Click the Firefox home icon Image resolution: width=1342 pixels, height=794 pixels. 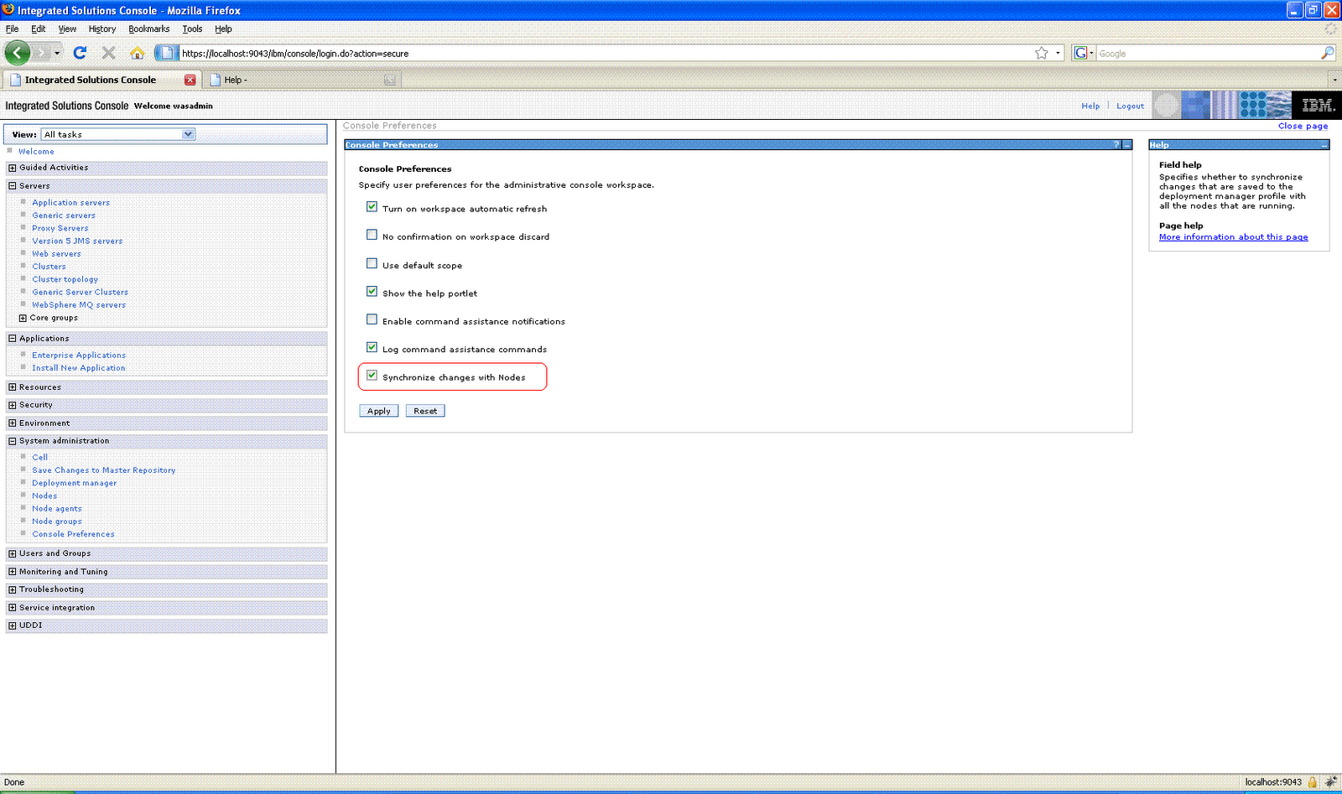(137, 53)
